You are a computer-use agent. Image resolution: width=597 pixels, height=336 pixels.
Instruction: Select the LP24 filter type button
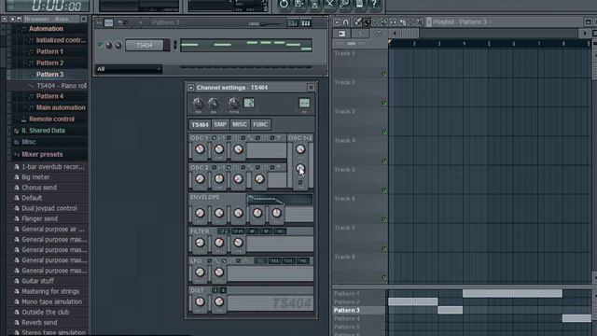(238, 231)
